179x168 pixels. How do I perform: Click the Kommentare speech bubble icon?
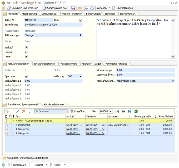[10, 165]
